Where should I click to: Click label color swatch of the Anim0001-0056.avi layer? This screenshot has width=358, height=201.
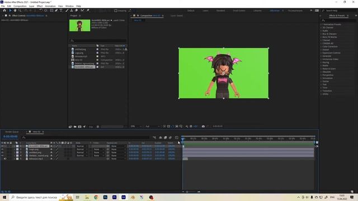pos(17,146)
